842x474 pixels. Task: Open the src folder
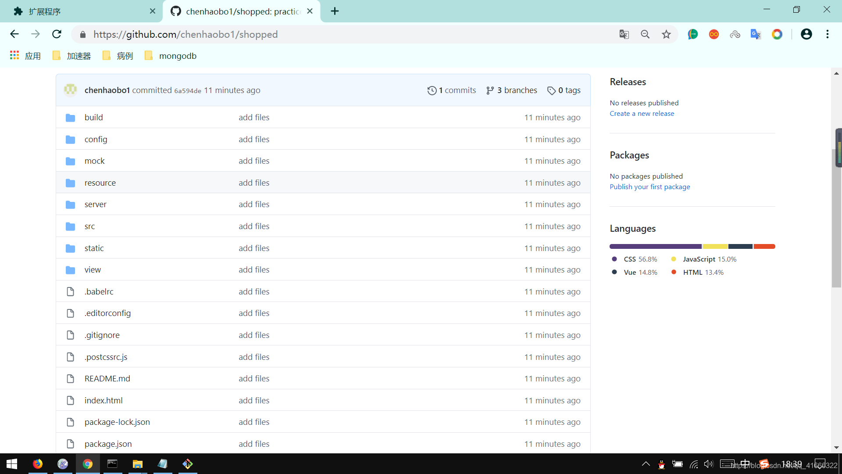[x=90, y=226]
